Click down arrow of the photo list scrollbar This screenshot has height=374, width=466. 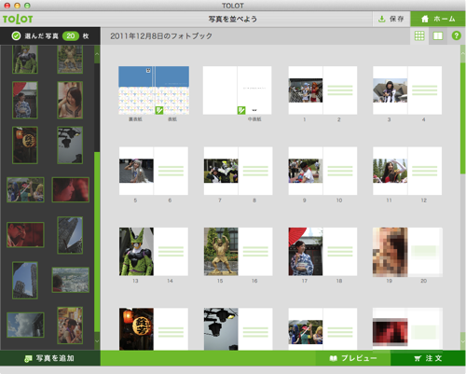pos(97,341)
